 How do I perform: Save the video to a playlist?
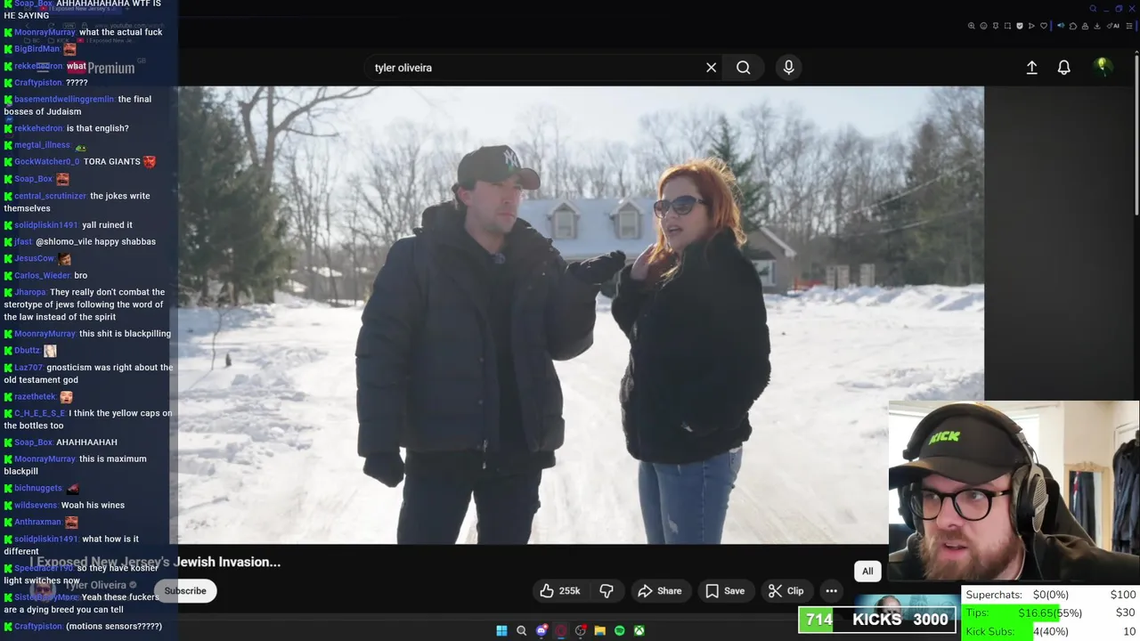(x=725, y=591)
